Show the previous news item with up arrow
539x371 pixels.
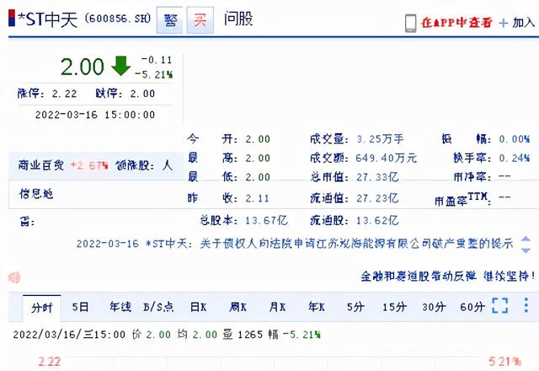(526, 239)
